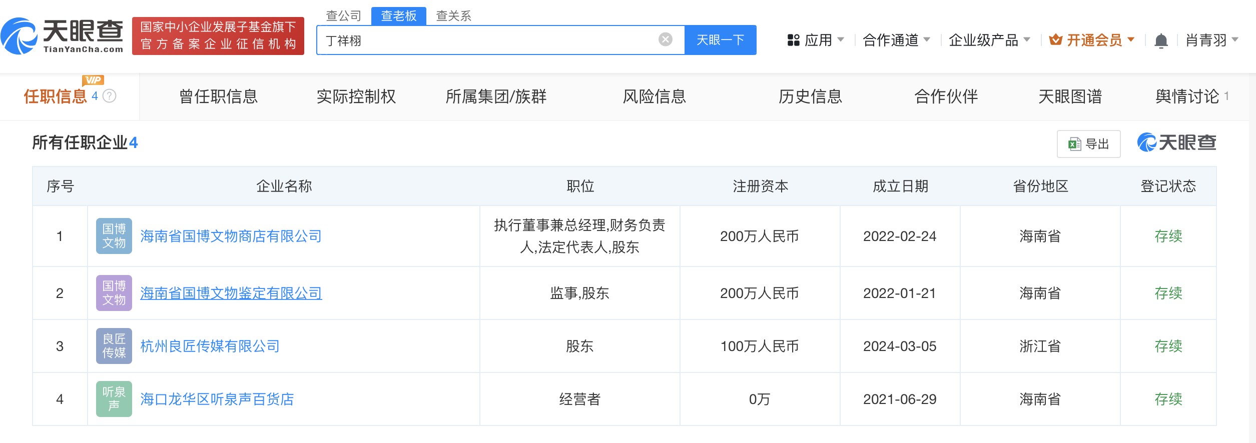The image size is (1256, 443).
Task: Open the 天眼图谱 tab
Action: click(1070, 96)
